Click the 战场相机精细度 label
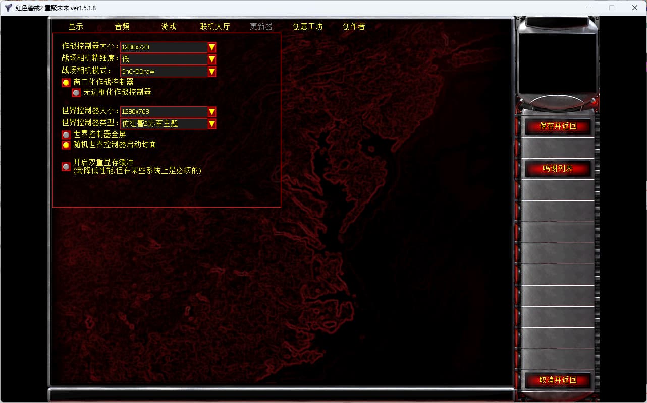 [x=90, y=58]
